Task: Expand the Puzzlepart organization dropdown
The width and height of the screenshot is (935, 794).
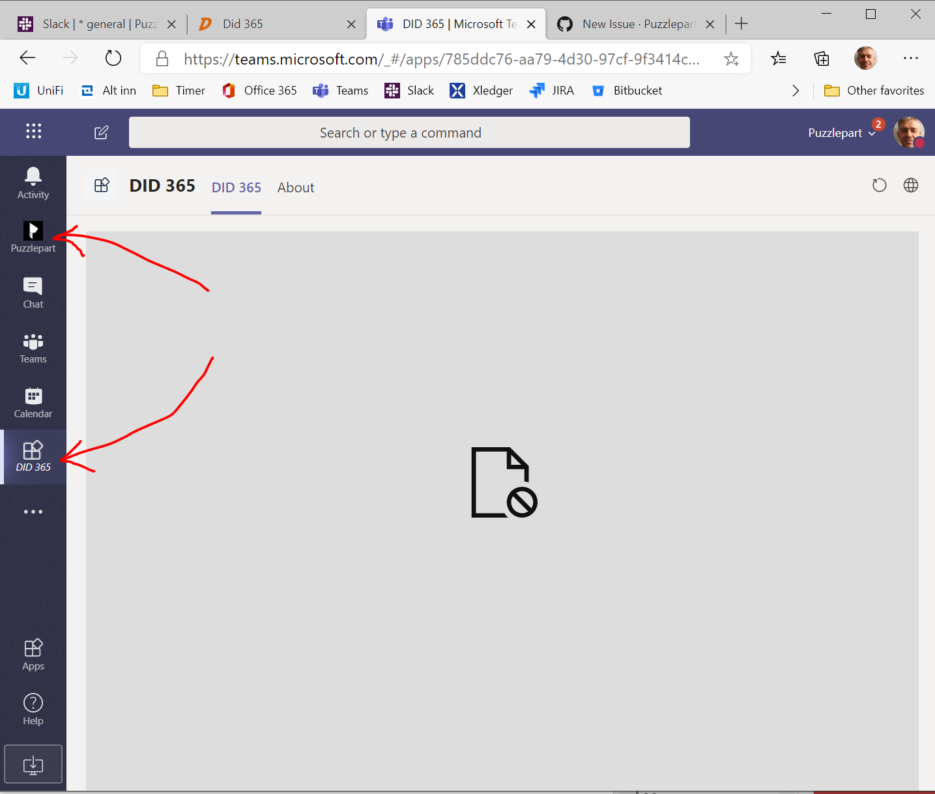Action: click(841, 133)
